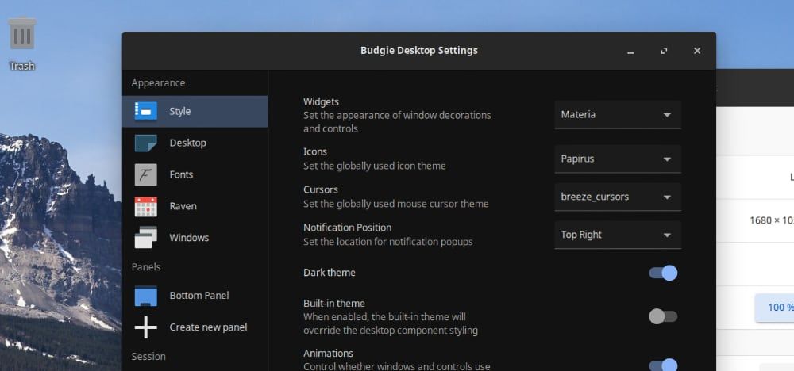Open the breeze_cursors theme dropdown

(618, 197)
